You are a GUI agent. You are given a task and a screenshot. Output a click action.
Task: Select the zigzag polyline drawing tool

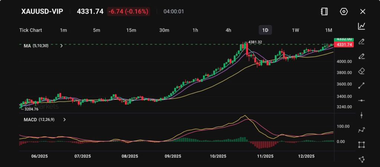[x=361, y=130]
